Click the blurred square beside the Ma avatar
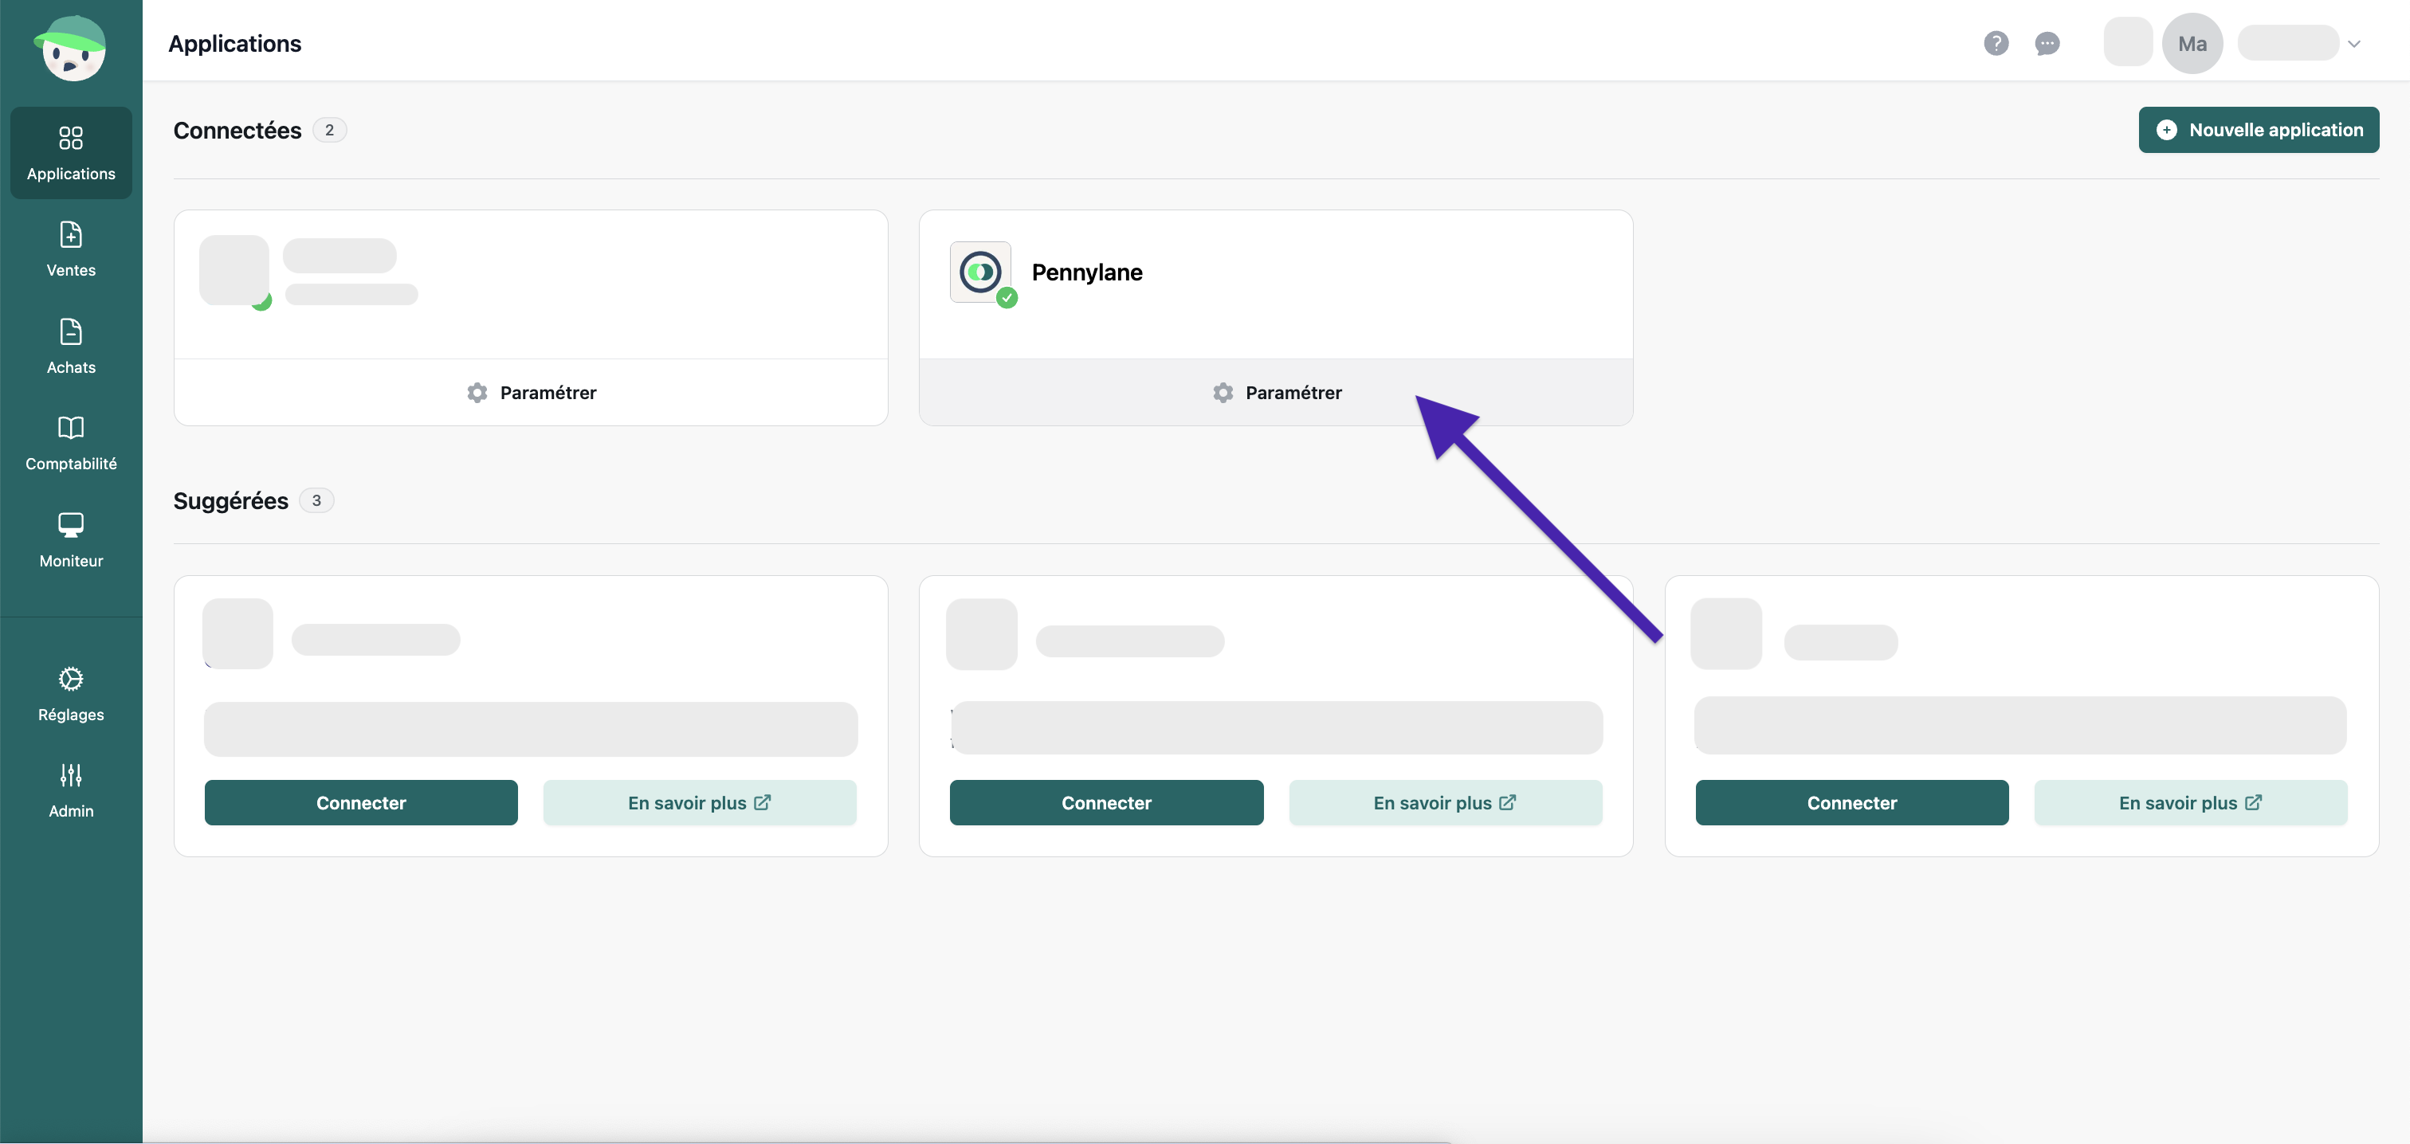This screenshot has width=2410, height=1144. coord(2127,43)
